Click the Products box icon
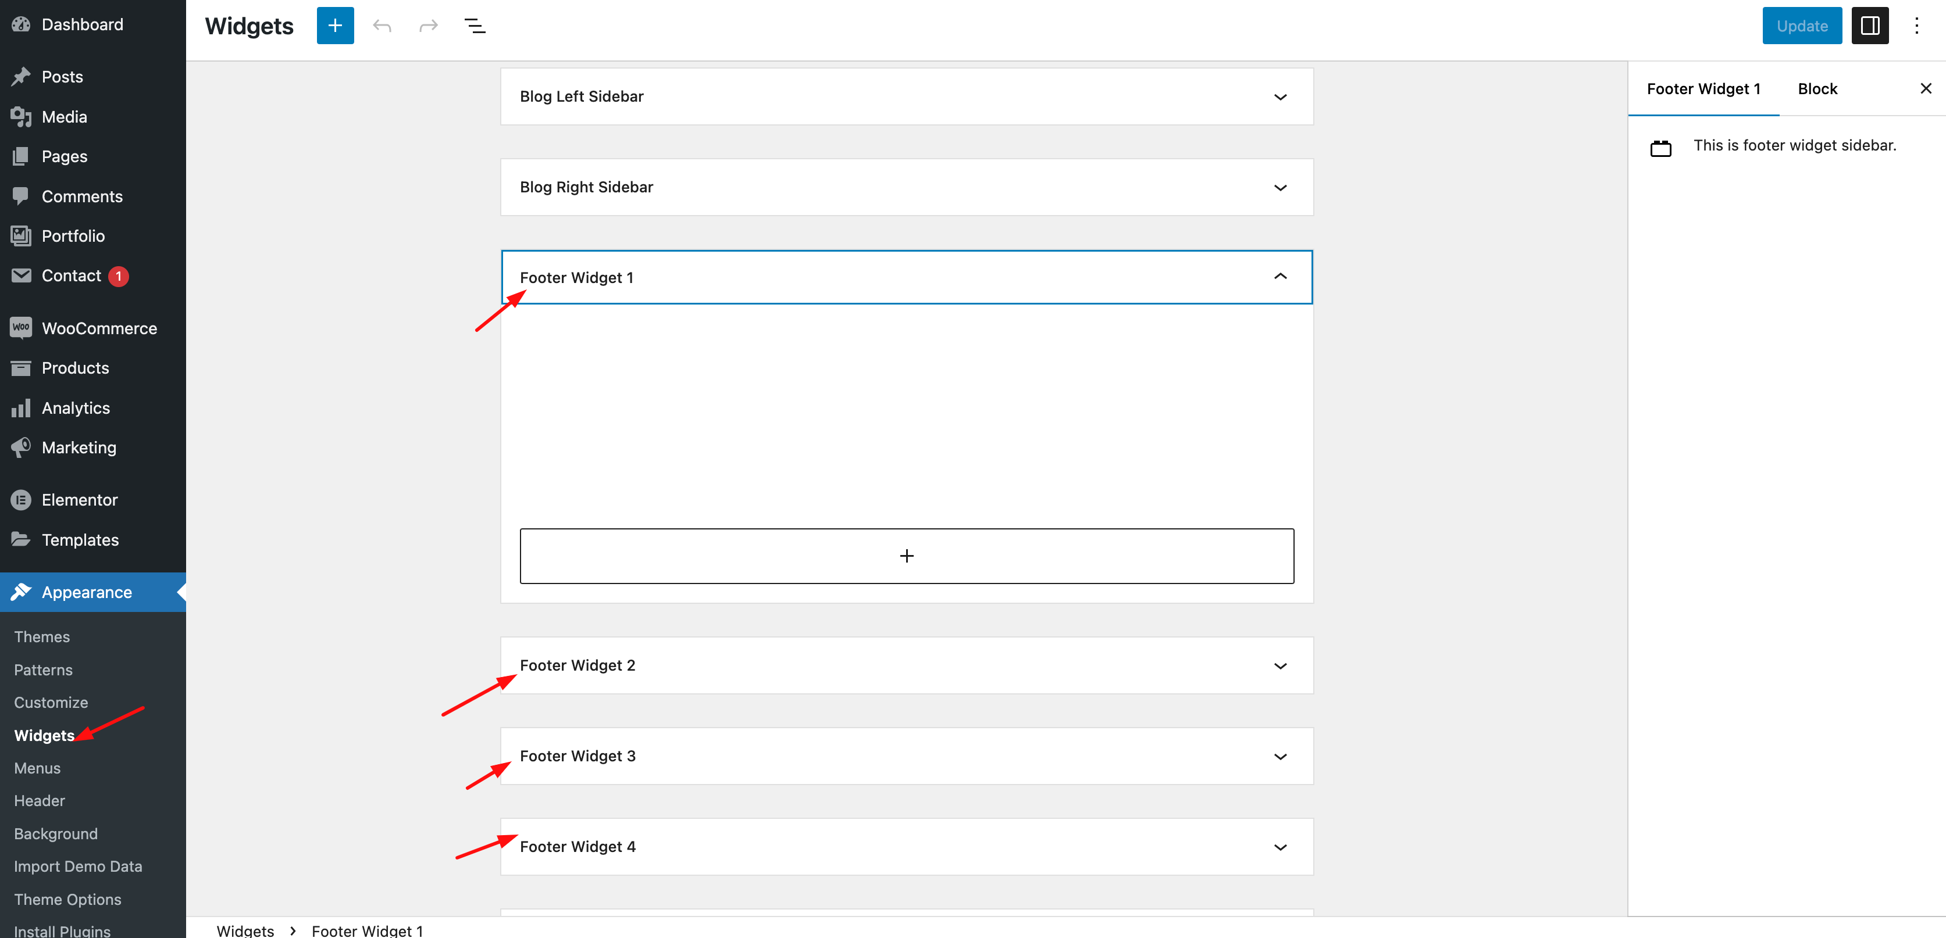This screenshot has width=1946, height=938. point(21,367)
